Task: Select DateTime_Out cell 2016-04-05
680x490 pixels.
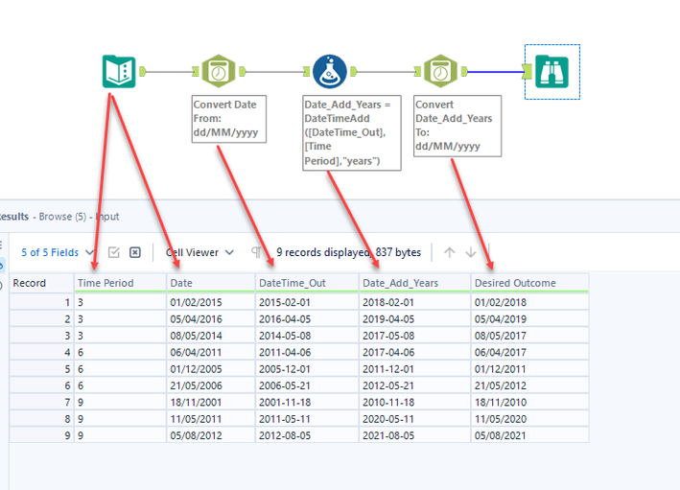Action: [x=307, y=319]
